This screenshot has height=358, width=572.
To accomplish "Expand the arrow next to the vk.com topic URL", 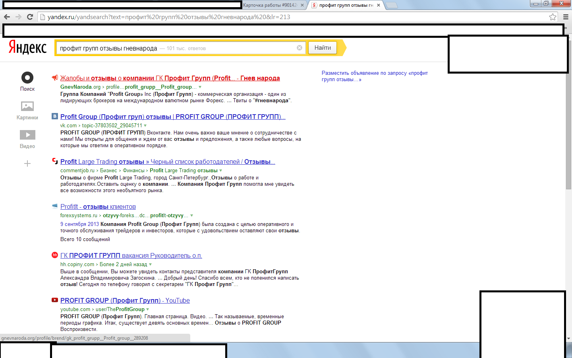I will coord(145,126).
